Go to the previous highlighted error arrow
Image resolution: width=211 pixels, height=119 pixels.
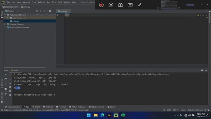(203, 15)
